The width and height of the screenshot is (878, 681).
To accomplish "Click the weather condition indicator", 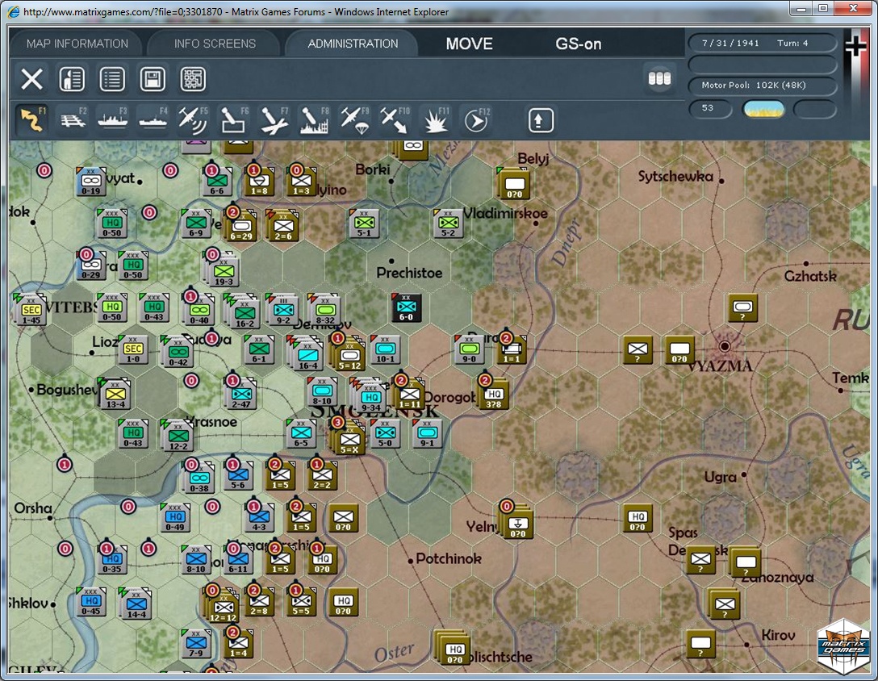I will (x=763, y=108).
